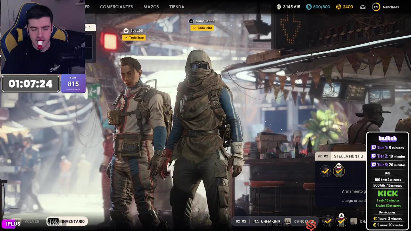Open the Inventario button
The image size is (411, 231).
pos(67,221)
